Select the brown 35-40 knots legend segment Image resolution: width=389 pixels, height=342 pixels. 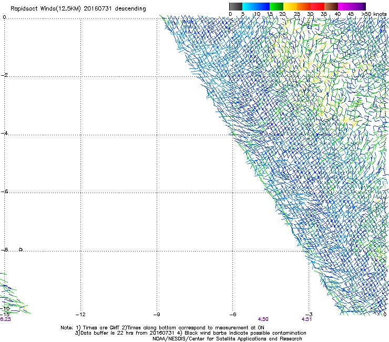pos(331,6)
